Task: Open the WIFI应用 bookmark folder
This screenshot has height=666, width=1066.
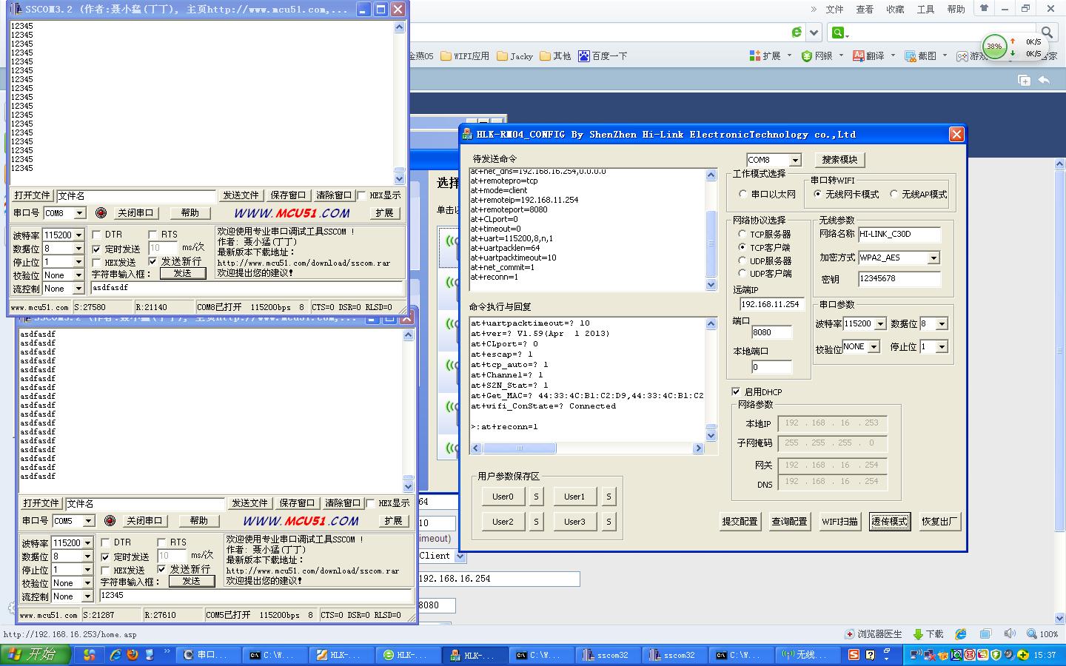Action: coord(465,56)
